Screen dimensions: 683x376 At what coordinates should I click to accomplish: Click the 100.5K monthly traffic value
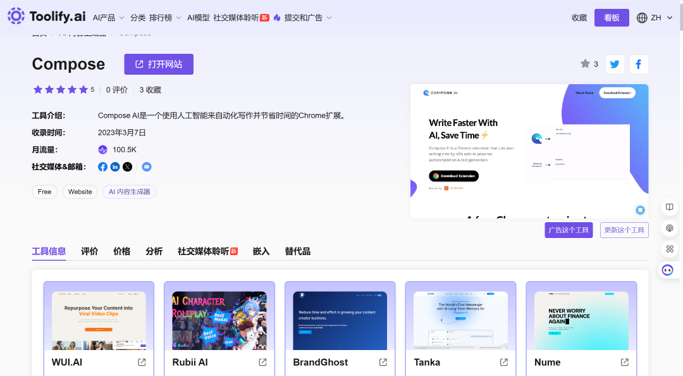pyautogui.click(x=125, y=149)
